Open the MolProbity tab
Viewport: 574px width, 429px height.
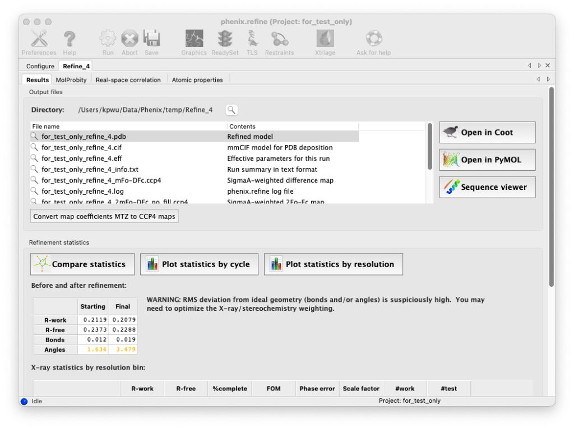71,79
